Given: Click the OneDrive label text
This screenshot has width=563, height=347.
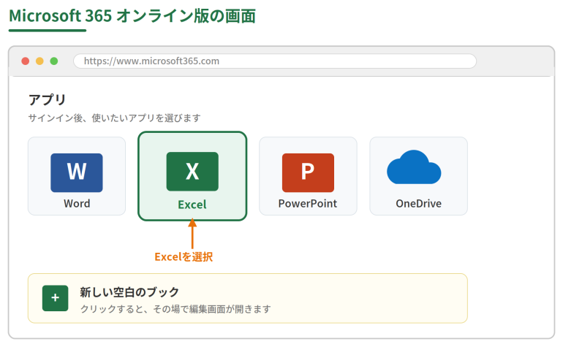Looking at the screenshot, I should point(419,204).
